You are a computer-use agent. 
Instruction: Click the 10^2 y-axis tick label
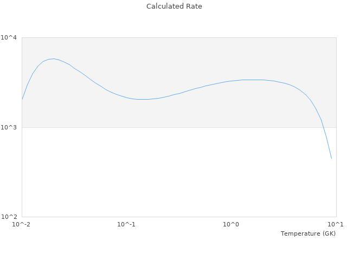pyautogui.click(x=9, y=217)
